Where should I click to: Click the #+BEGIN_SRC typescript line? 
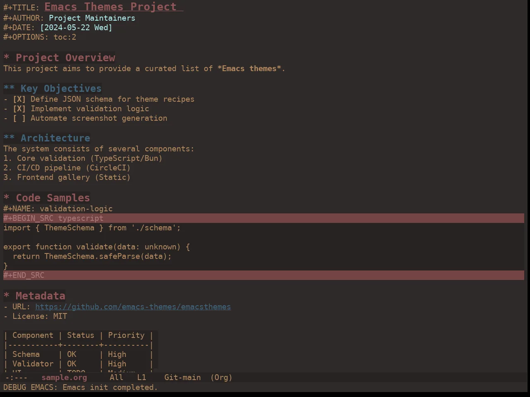[x=264, y=218]
